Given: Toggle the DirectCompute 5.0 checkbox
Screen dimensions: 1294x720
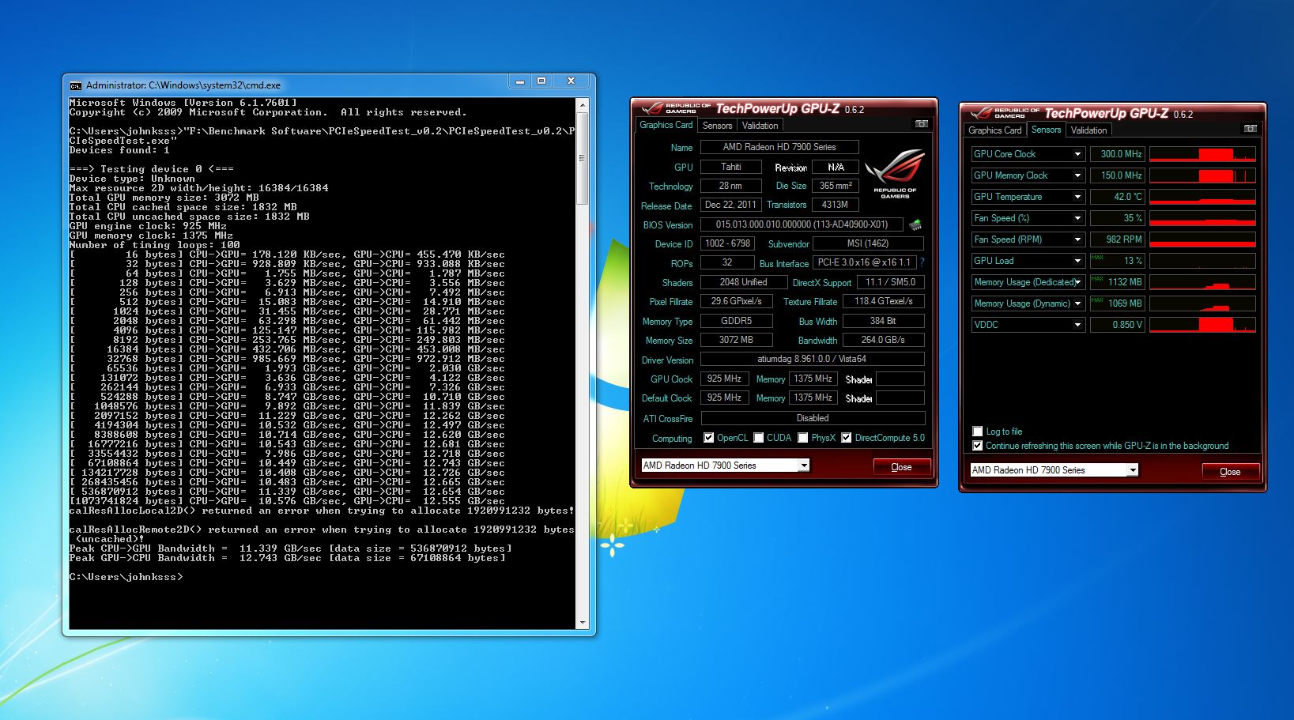Looking at the screenshot, I should [847, 438].
